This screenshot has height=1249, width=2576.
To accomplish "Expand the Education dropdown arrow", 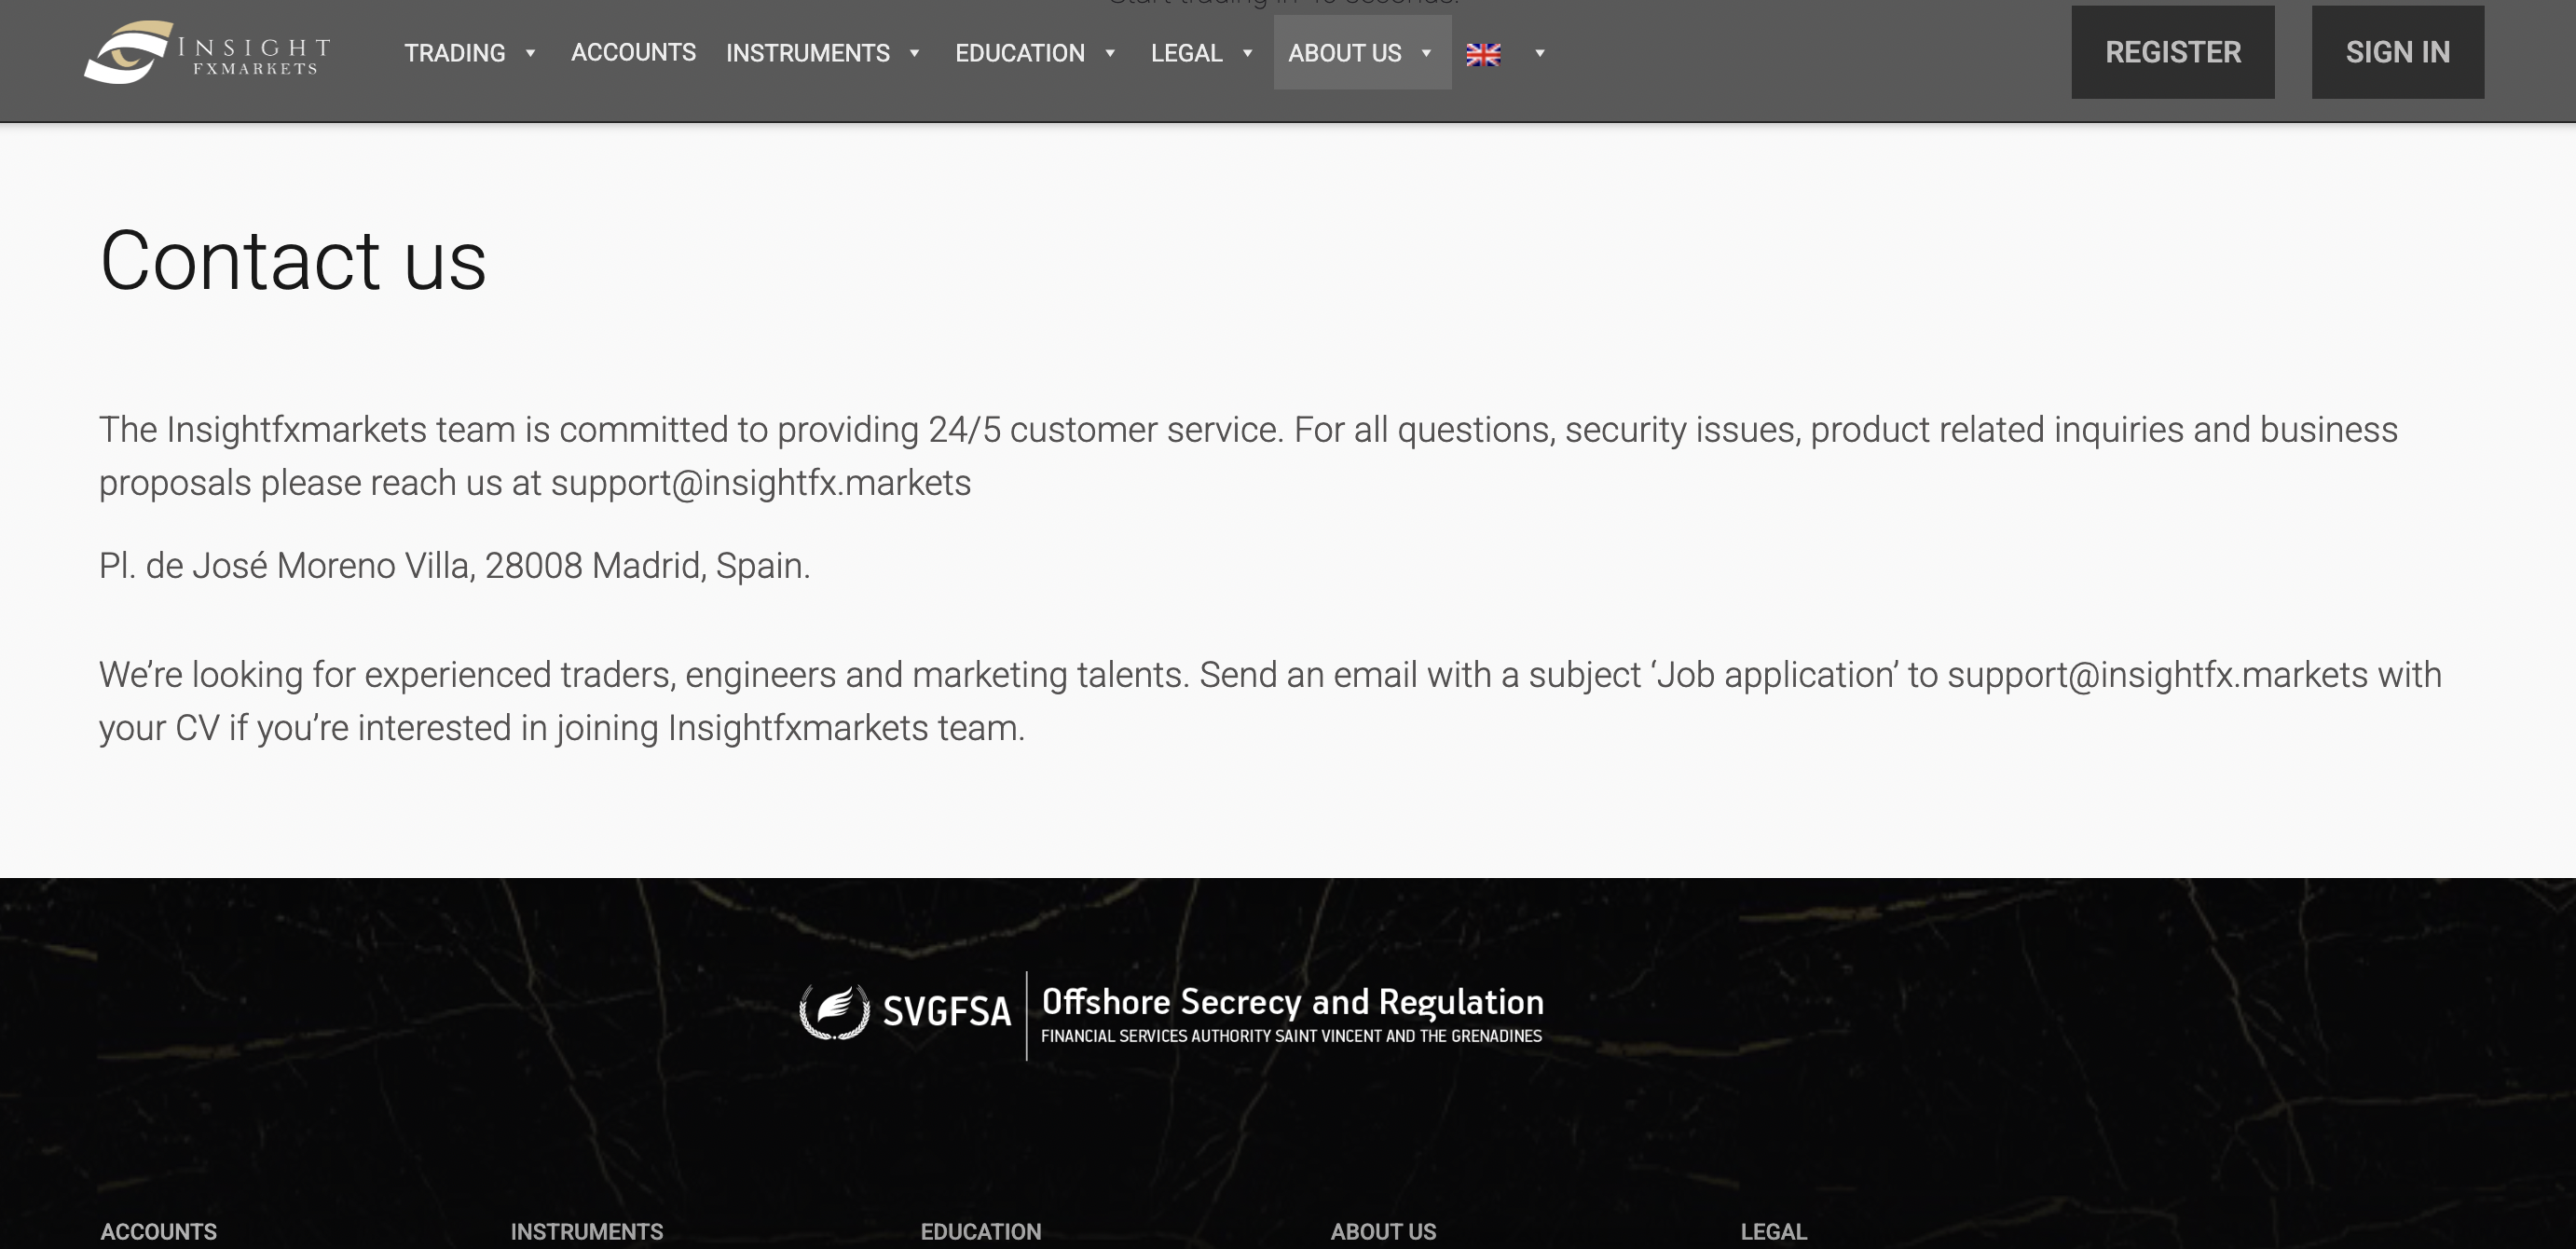I will coord(1110,53).
